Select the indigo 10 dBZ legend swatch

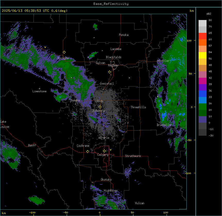(202, 120)
